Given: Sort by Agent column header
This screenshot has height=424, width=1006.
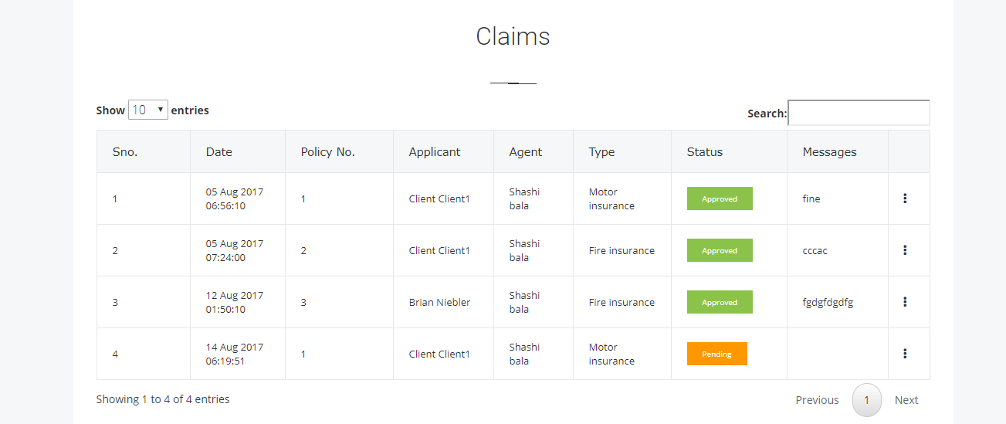Looking at the screenshot, I should coord(533,152).
